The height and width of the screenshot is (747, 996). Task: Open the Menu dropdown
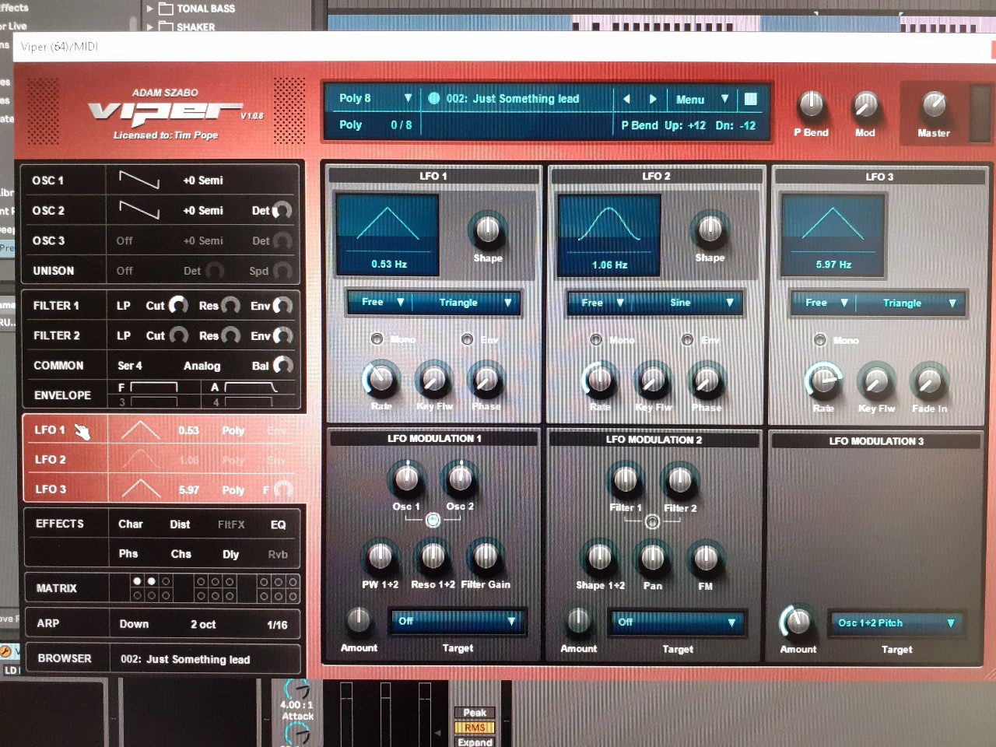[703, 99]
